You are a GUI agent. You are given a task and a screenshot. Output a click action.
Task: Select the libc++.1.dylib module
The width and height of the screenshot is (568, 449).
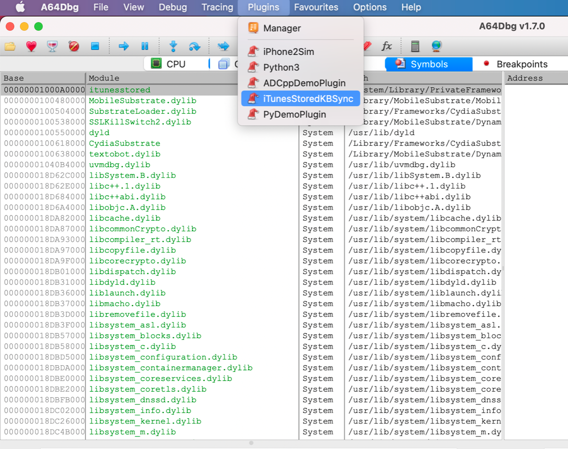point(124,186)
